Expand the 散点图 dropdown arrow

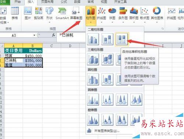pos(145,22)
